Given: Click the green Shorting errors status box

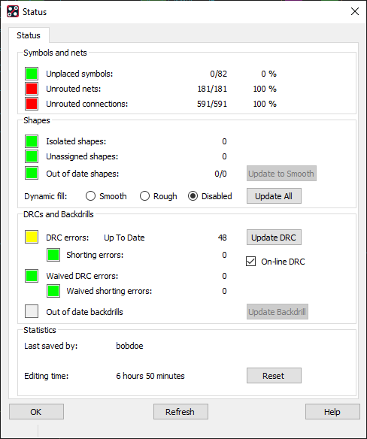Looking at the screenshot, I should click(x=53, y=255).
